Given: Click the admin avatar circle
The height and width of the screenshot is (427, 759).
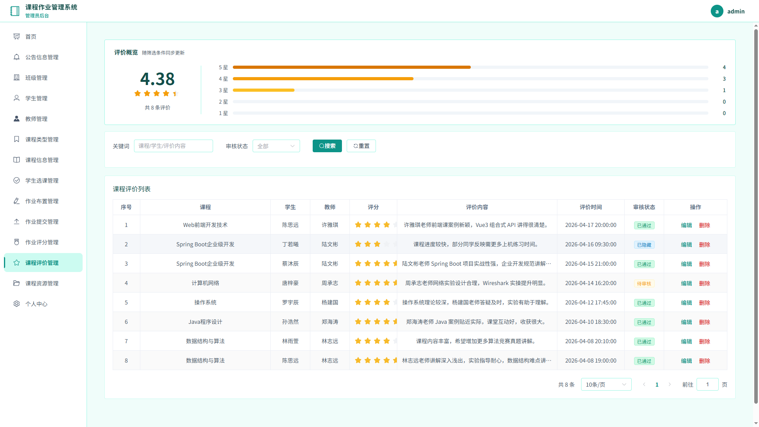Looking at the screenshot, I should click(x=717, y=11).
